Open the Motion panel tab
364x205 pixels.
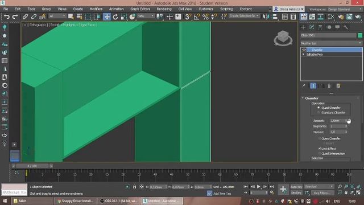[329, 27]
